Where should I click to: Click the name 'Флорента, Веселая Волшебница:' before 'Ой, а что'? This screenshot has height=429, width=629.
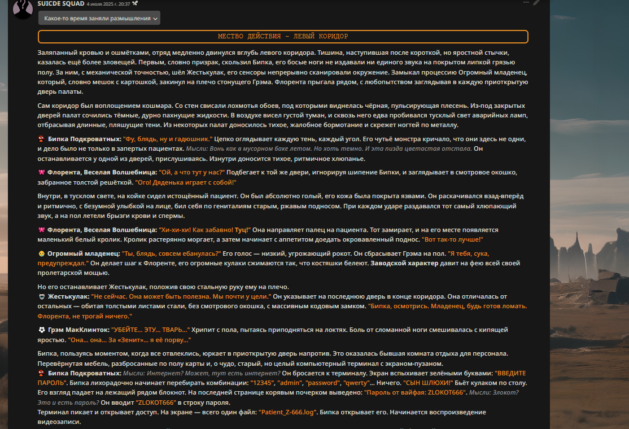(x=102, y=172)
